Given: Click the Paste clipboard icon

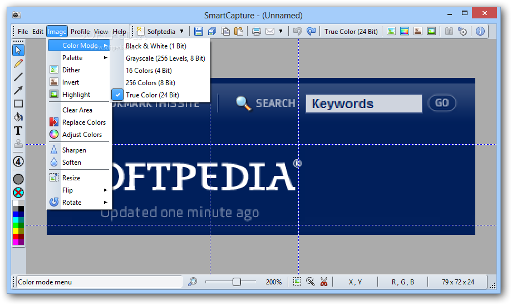Looking at the screenshot, I should click(239, 31).
